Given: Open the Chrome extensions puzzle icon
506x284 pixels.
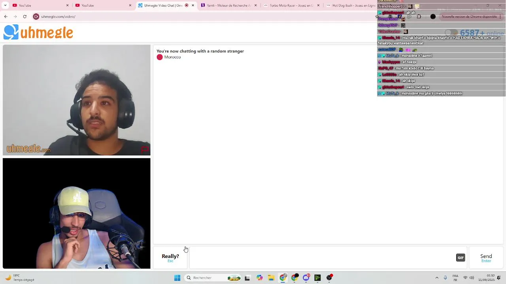Looking at the screenshot, I should (x=419, y=17).
